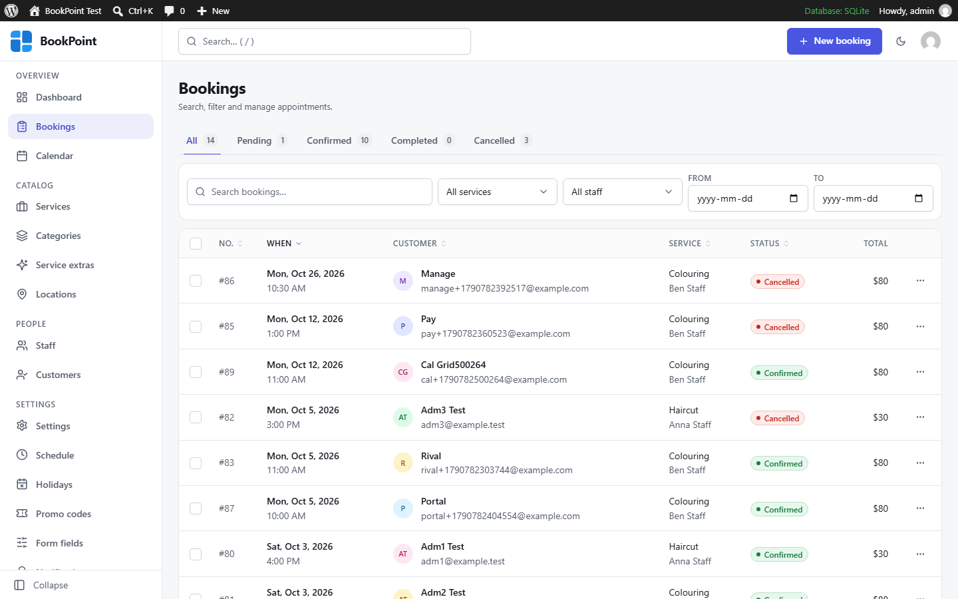Screen dimensions: 958x599
Task: Select booking #86 checkbox
Action: click(196, 281)
